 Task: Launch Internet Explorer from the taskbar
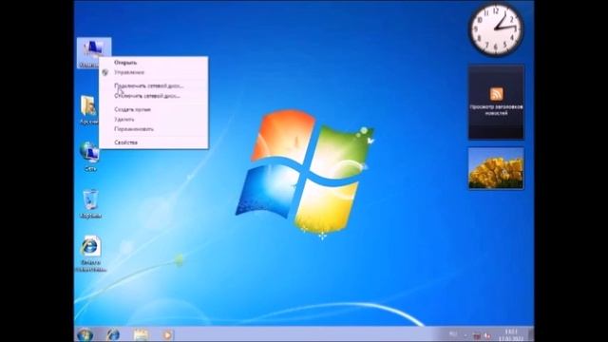pos(113,334)
